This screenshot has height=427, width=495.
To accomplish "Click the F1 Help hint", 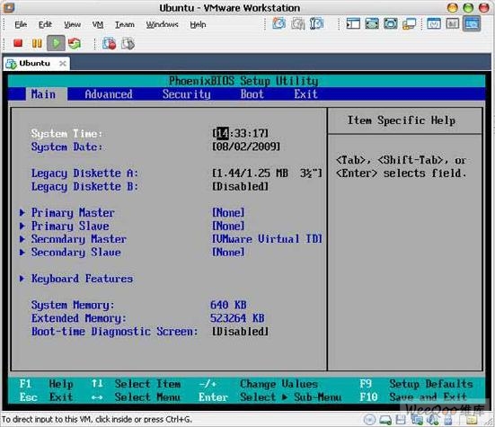I will click(x=46, y=384).
